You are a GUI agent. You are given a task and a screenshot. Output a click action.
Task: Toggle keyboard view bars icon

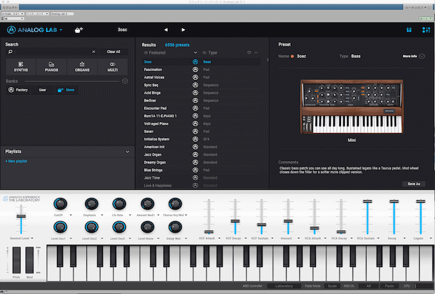409,29
